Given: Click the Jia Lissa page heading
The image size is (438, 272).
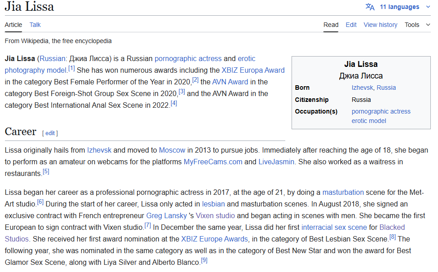Looking at the screenshot, I should coord(29,6).
